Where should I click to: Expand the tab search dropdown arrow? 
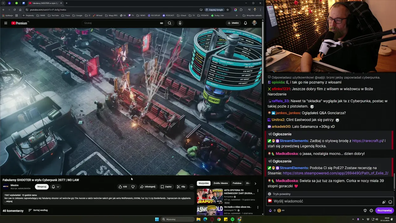3,3
